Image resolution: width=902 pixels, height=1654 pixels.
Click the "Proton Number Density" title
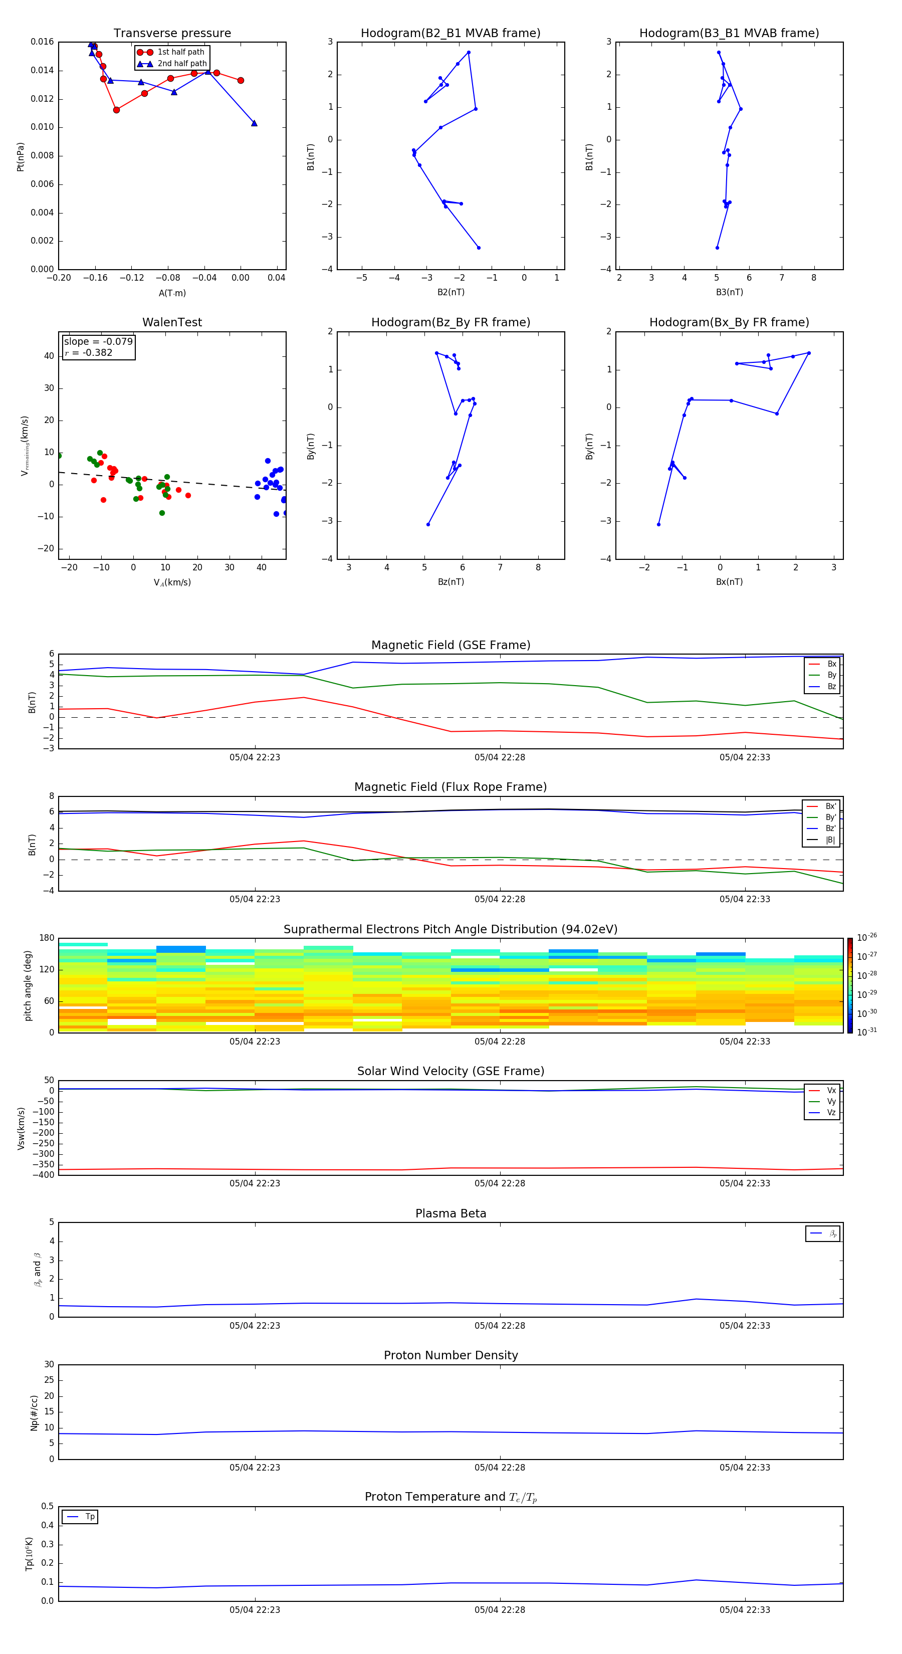450,1355
